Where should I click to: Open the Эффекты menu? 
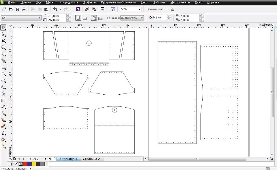(89, 2)
